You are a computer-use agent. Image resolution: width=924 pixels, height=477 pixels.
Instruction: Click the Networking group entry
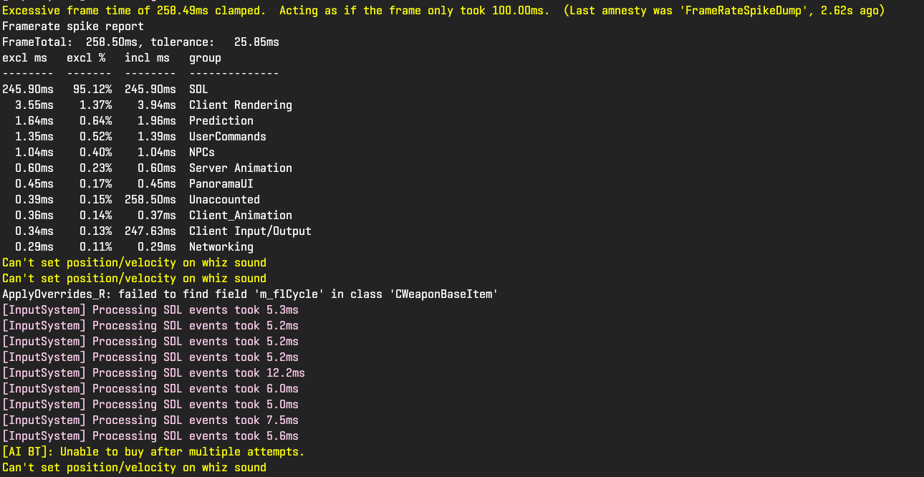[x=221, y=247]
